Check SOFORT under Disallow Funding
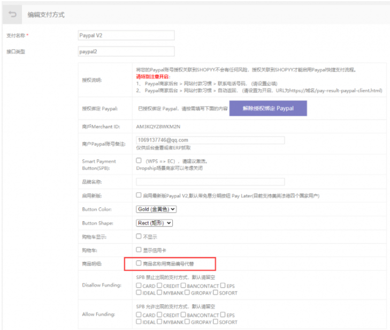Screen dimensions: 390x330 coord(216,292)
